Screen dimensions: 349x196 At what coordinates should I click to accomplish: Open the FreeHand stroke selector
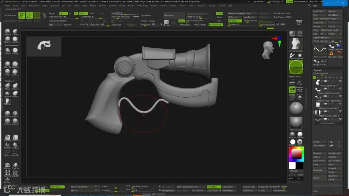(292, 56)
